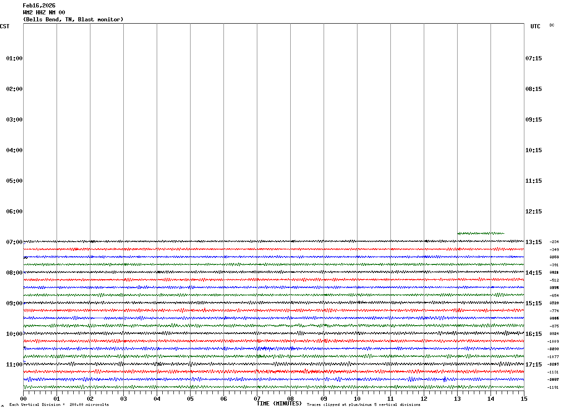Image resolution: width=561 pixels, height=411 pixels.
Task: Select the 08:00 CST hour label
Action: point(14,273)
